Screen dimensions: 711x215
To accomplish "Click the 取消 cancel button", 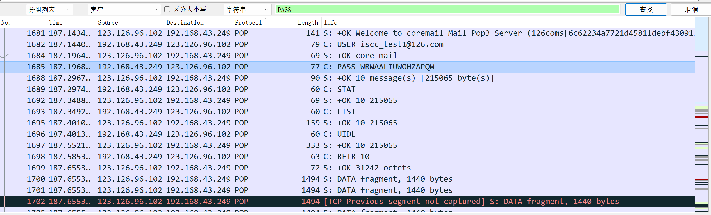I will pyautogui.click(x=691, y=10).
